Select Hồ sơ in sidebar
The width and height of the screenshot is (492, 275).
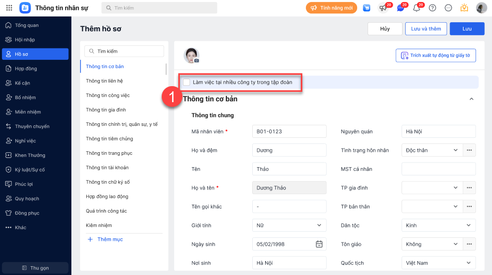click(x=35, y=54)
